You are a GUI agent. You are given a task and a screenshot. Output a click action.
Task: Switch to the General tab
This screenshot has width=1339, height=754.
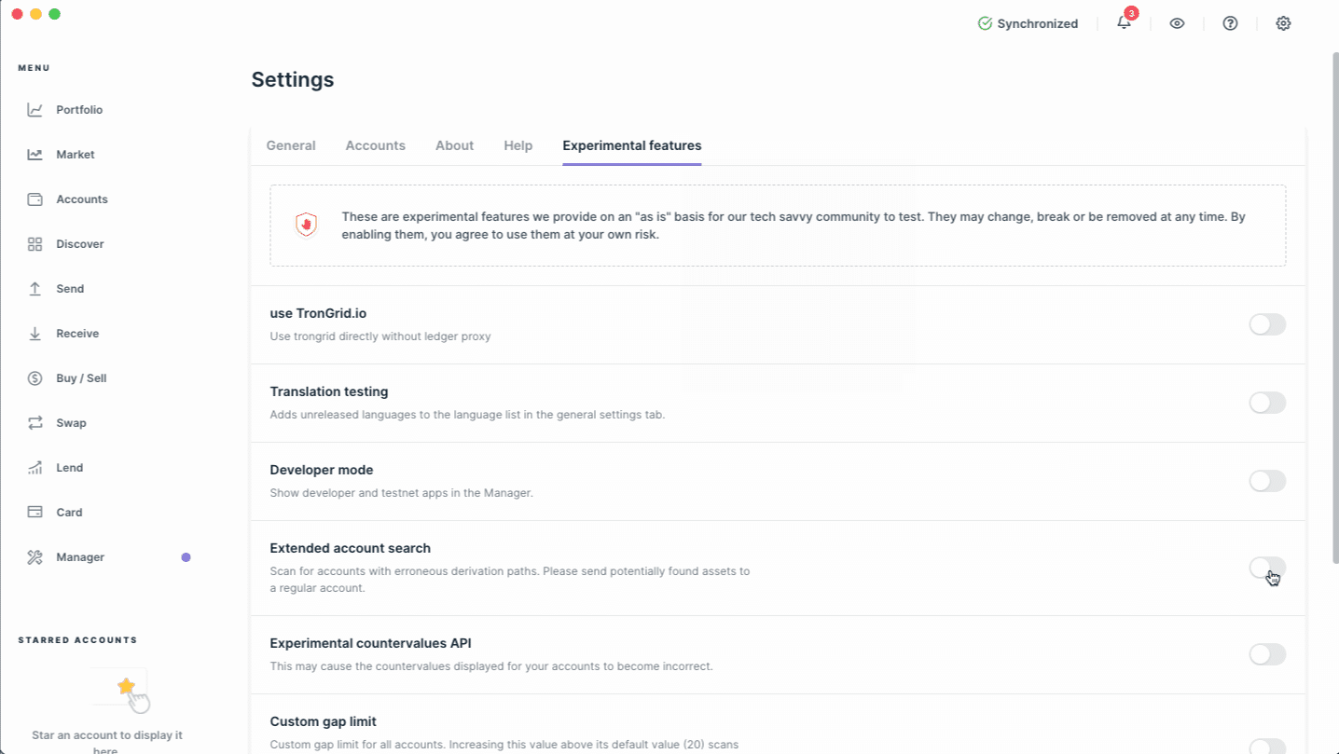point(291,145)
